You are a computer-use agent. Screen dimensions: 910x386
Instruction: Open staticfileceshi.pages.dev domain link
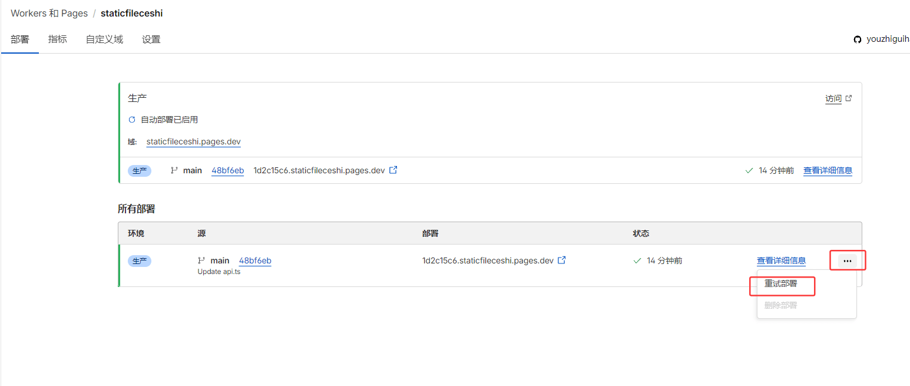coord(194,141)
